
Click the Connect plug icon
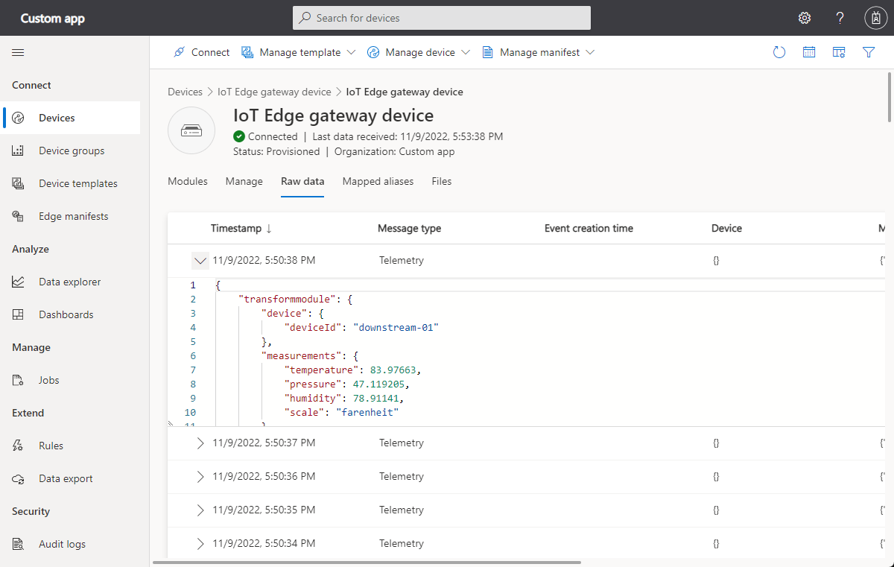coord(179,52)
